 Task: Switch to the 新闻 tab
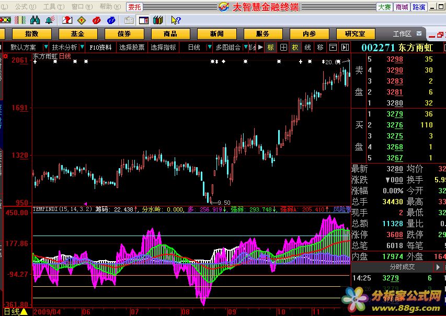pyautogui.click(x=217, y=34)
